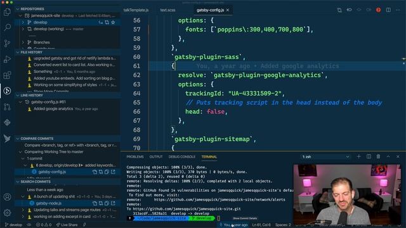Maximize the panel with the up chevron

click(388, 156)
